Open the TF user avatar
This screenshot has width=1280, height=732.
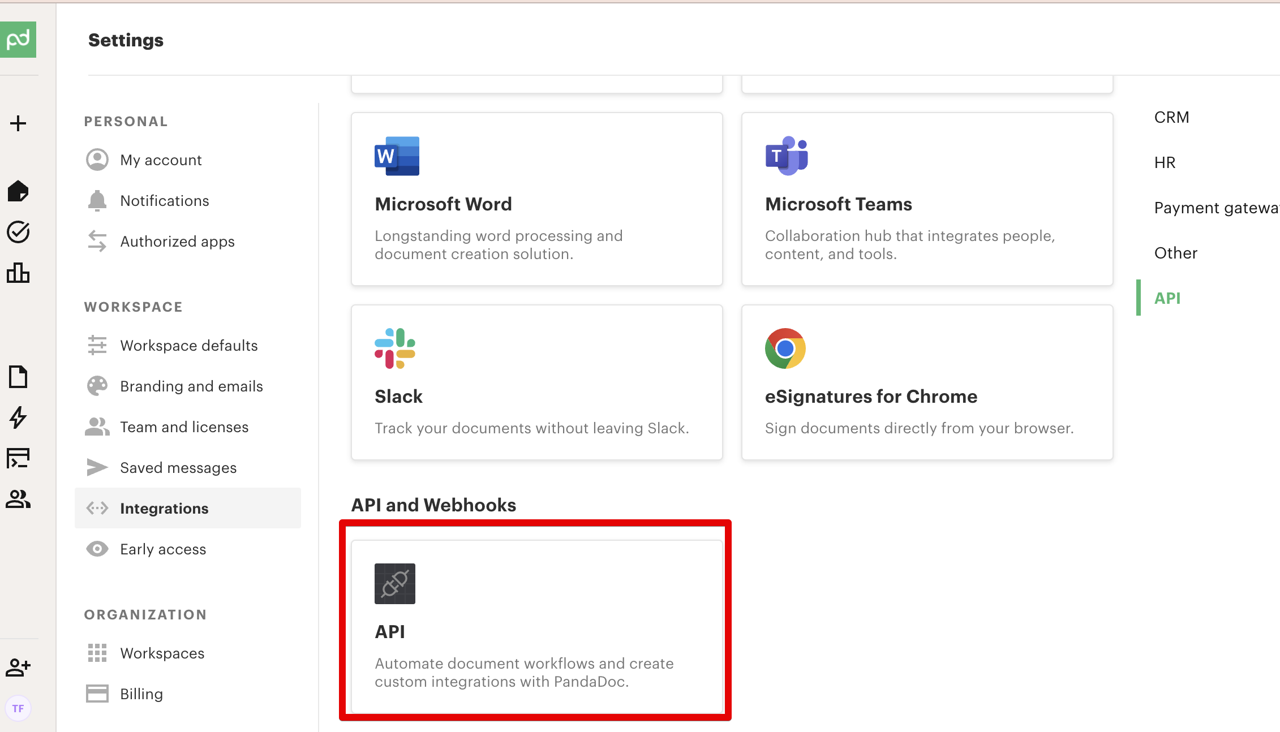point(18,708)
